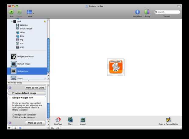The image size is (189, 139).
Task: Open the Inspector panel
Action: click(137, 12)
